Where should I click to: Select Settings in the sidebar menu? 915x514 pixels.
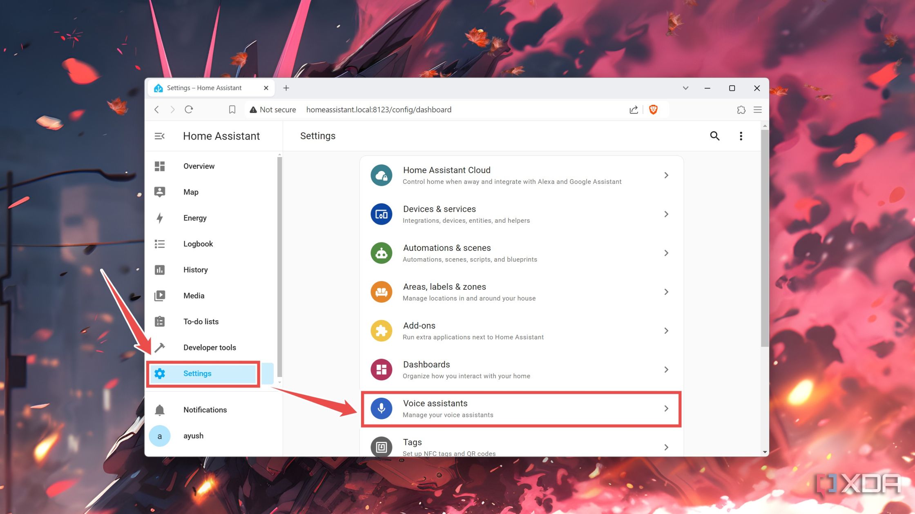coord(197,373)
